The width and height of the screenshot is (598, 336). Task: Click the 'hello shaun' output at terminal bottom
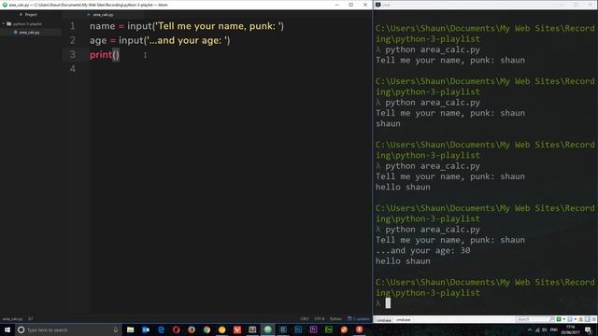point(403,261)
